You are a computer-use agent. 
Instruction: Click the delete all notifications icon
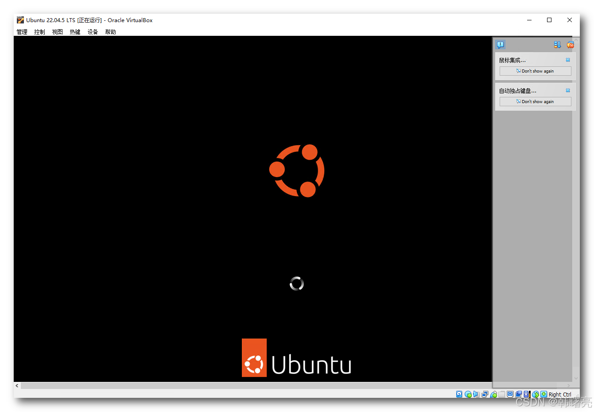pos(571,45)
